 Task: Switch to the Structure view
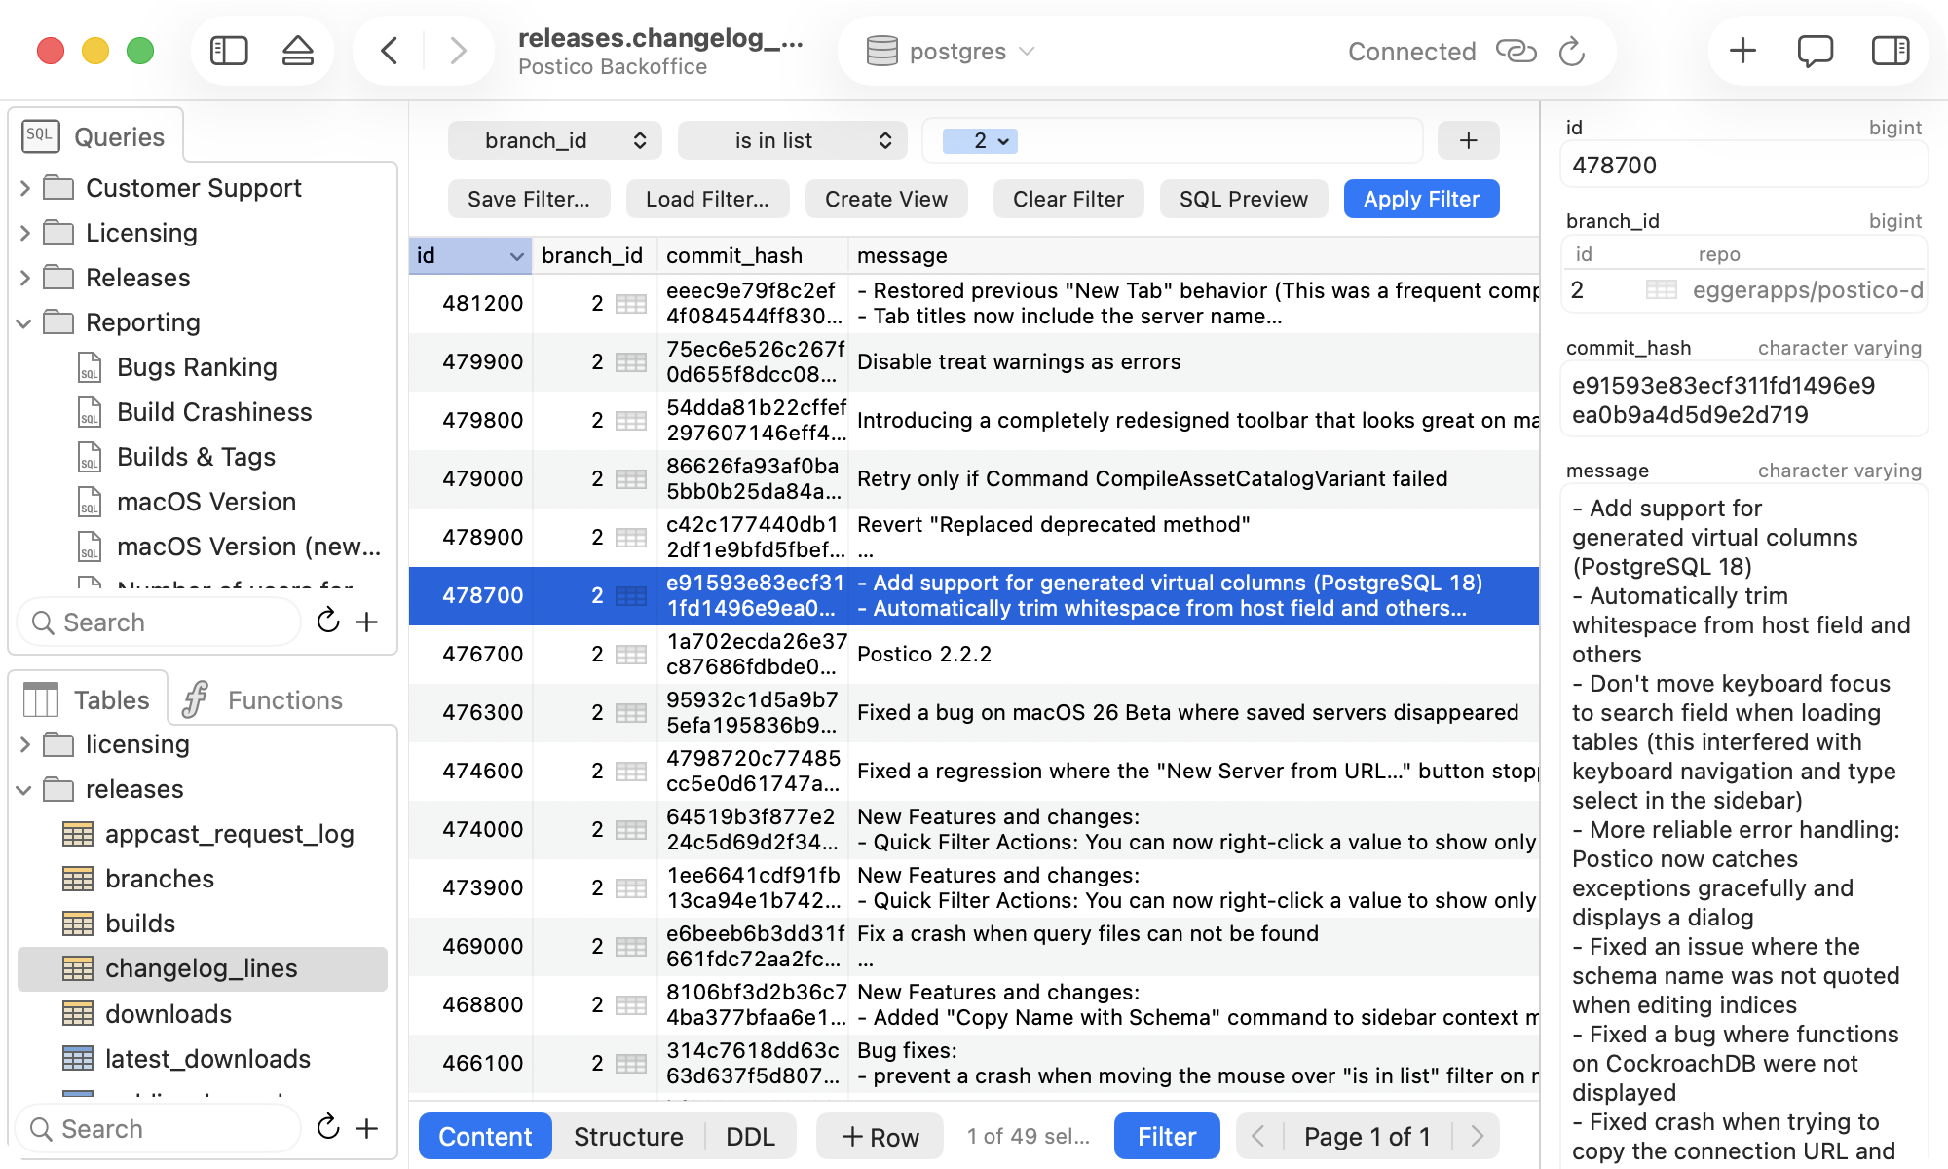(x=628, y=1136)
